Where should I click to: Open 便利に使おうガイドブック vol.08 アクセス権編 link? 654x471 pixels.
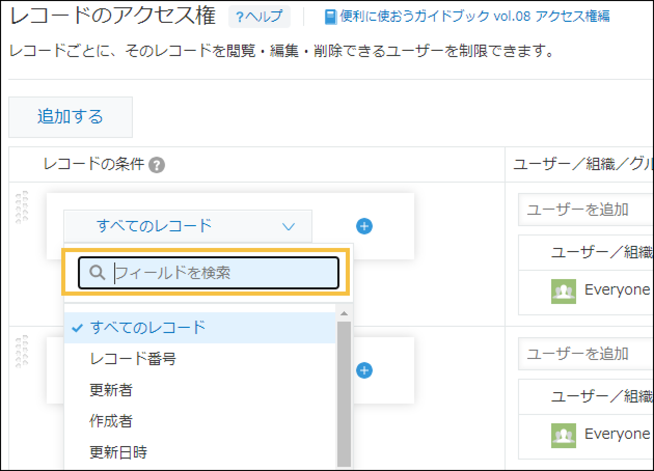point(472,16)
